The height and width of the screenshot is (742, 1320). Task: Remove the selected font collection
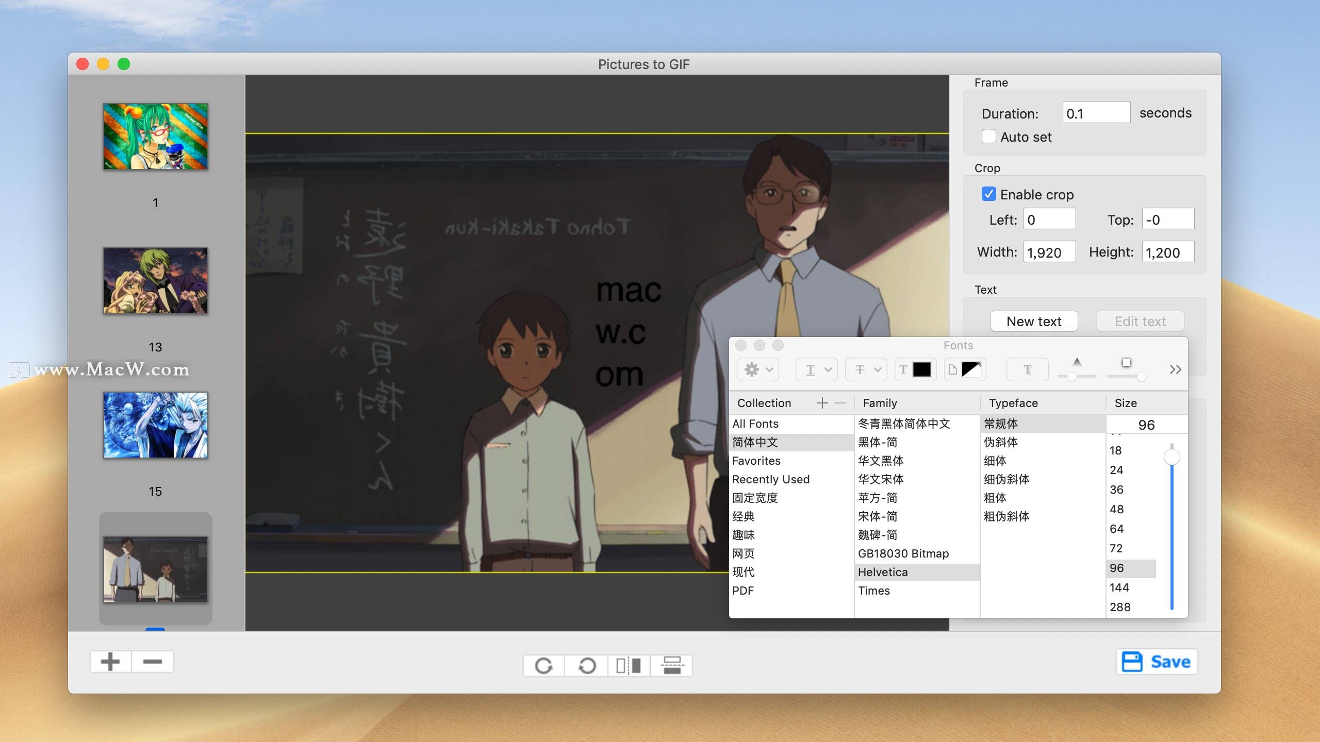[x=840, y=403]
